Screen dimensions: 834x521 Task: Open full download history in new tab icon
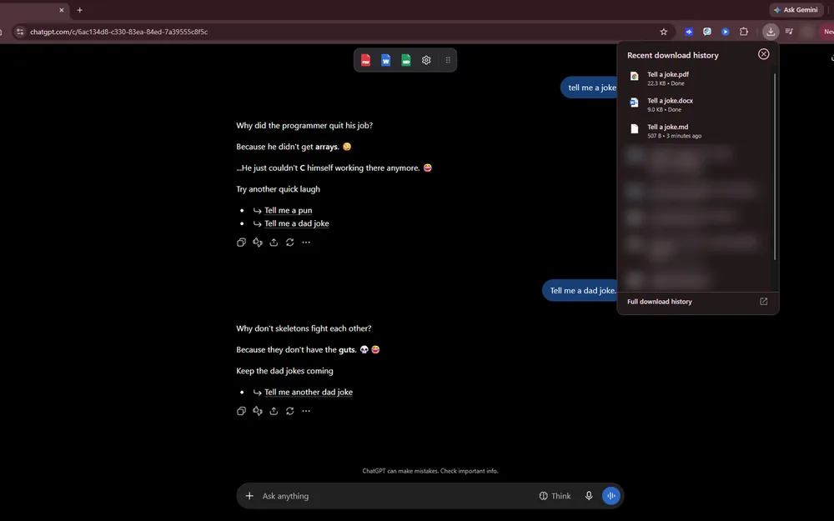(x=763, y=302)
